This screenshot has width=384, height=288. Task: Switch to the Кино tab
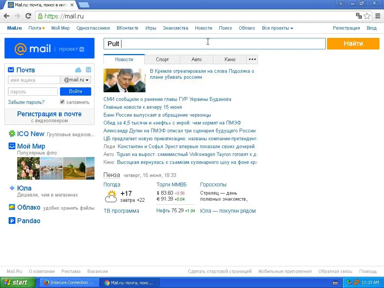[230, 60]
